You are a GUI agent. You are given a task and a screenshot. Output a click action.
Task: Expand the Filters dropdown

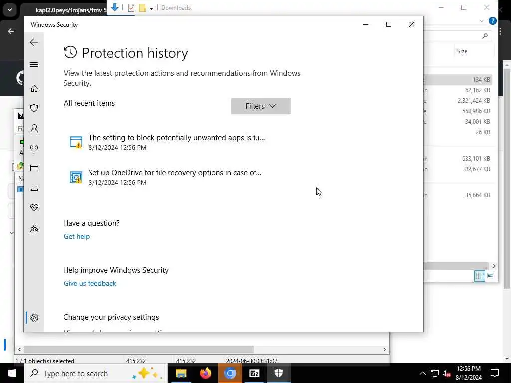[260, 106]
